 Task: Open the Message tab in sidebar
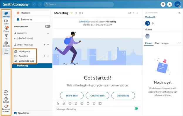(x=6, y=14)
